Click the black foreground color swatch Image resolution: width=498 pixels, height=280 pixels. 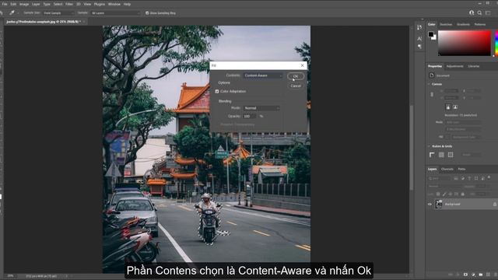tap(430, 34)
